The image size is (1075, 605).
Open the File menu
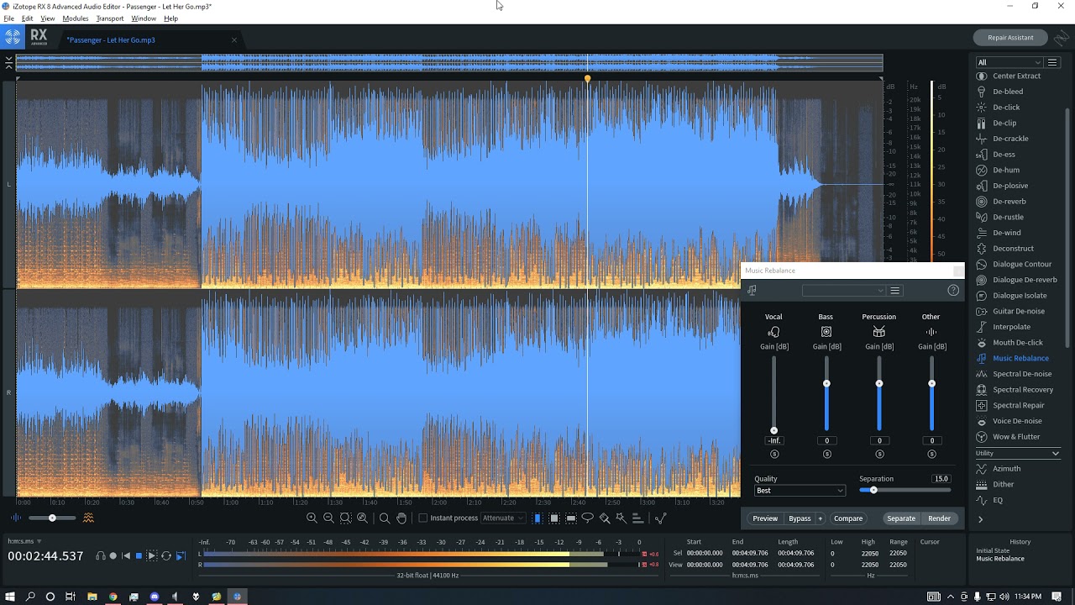click(x=8, y=18)
